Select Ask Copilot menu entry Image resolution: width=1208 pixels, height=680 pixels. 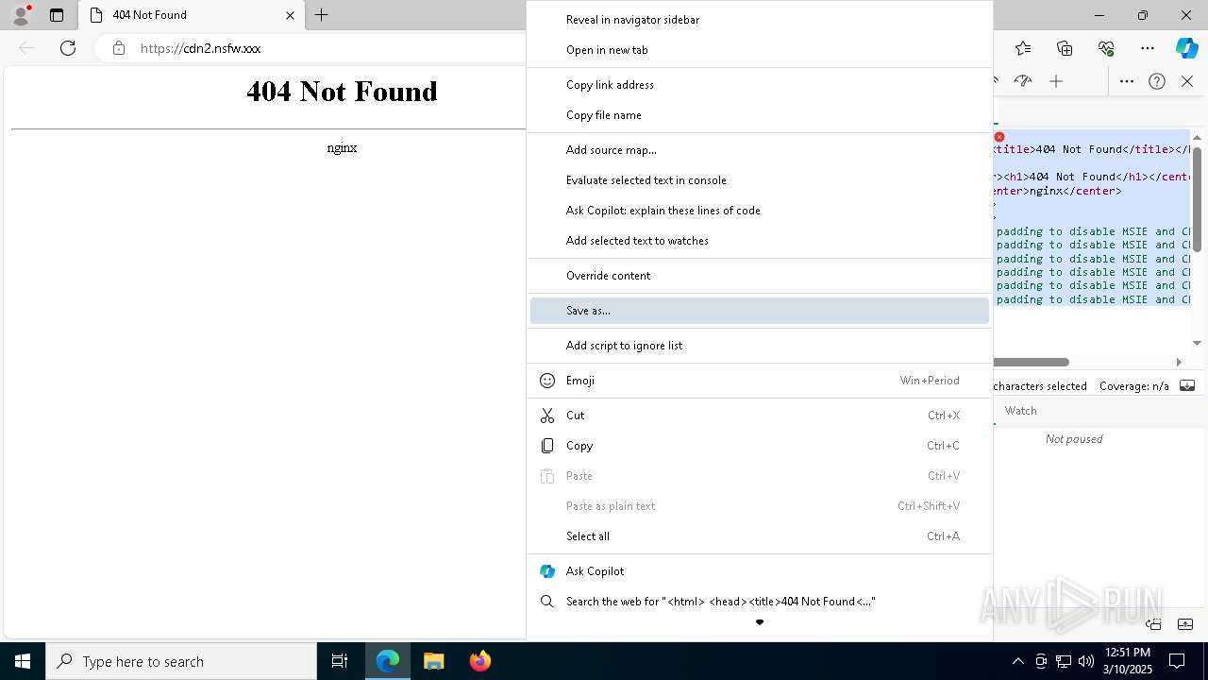pos(760,570)
